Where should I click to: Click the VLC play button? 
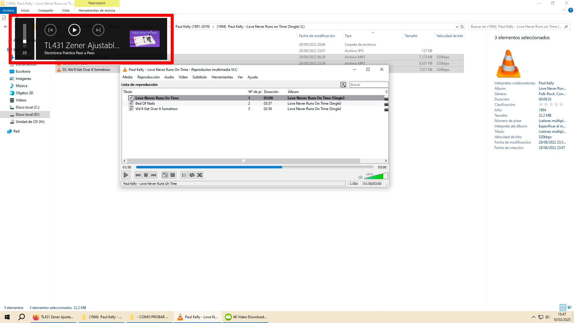coord(126,175)
